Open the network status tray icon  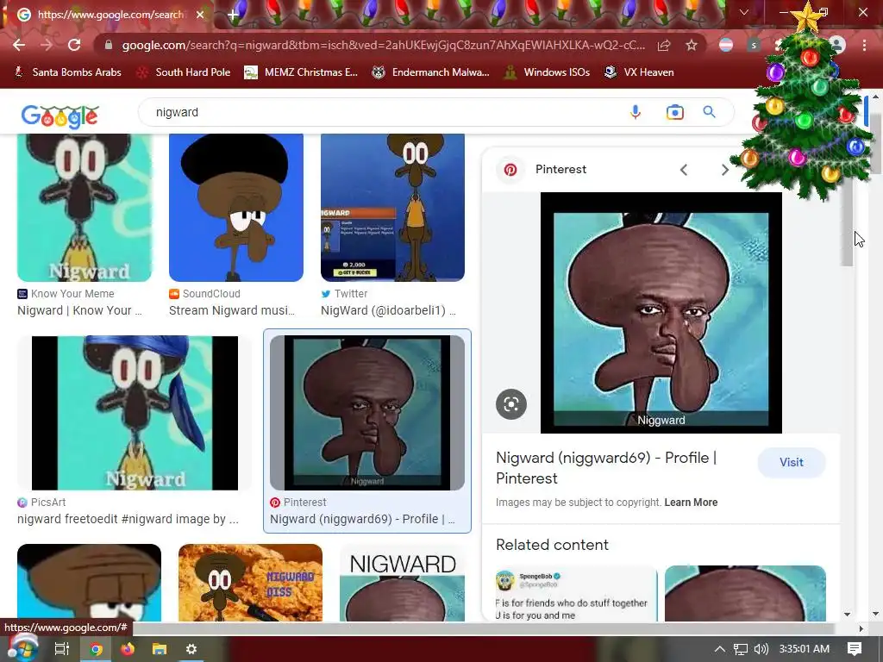(741, 649)
